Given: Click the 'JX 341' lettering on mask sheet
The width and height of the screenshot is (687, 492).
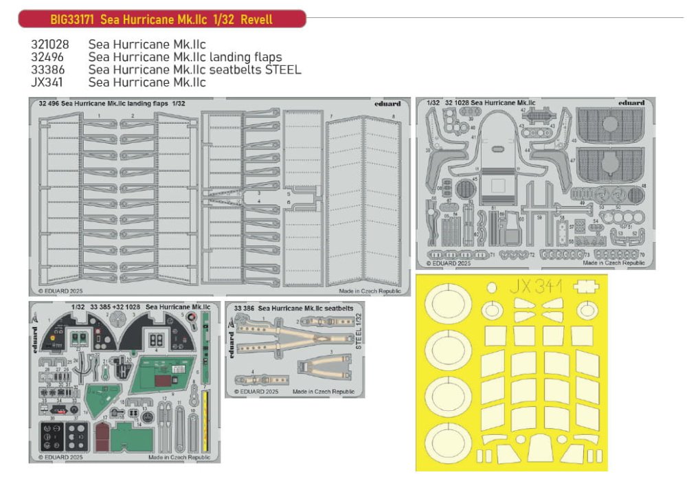Looking at the screenshot, I should click(537, 287).
